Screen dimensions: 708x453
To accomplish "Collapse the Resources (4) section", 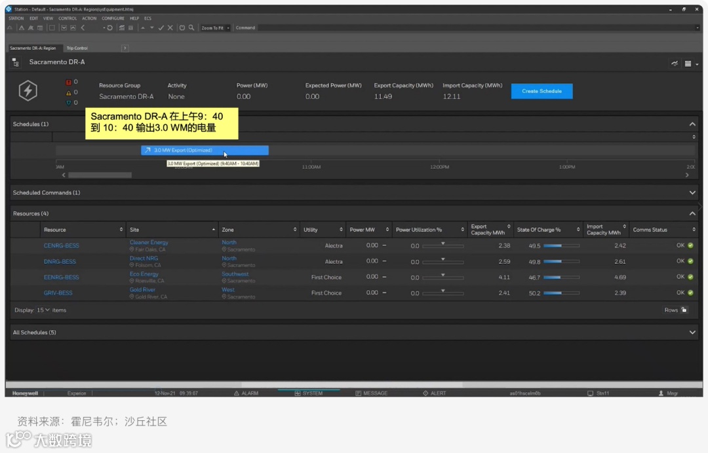I will tap(692, 213).
